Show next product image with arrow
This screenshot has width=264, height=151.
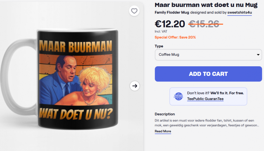tap(134, 86)
